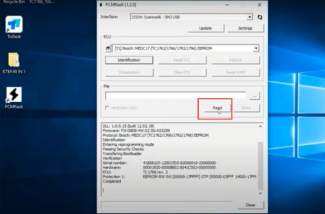The image size is (325, 214).
Task: Click the 'Entering reprogramming mode' log line
Action: pos(128,144)
